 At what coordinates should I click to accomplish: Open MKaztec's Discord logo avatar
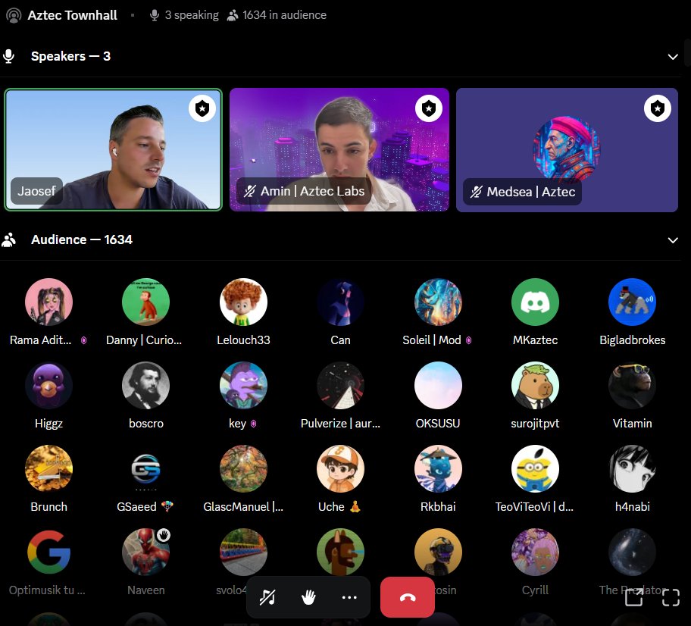(535, 302)
